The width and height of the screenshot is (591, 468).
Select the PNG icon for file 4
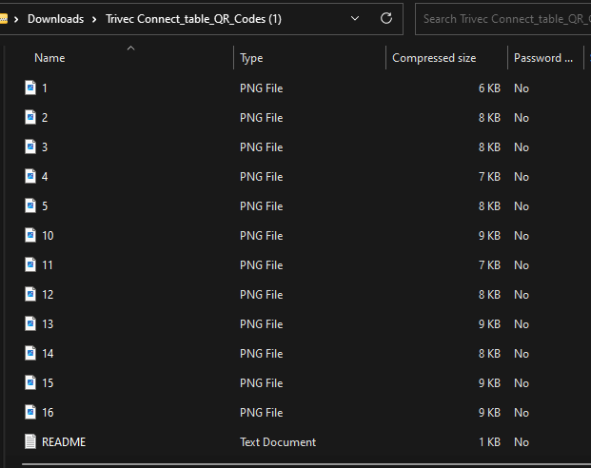tap(30, 176)
